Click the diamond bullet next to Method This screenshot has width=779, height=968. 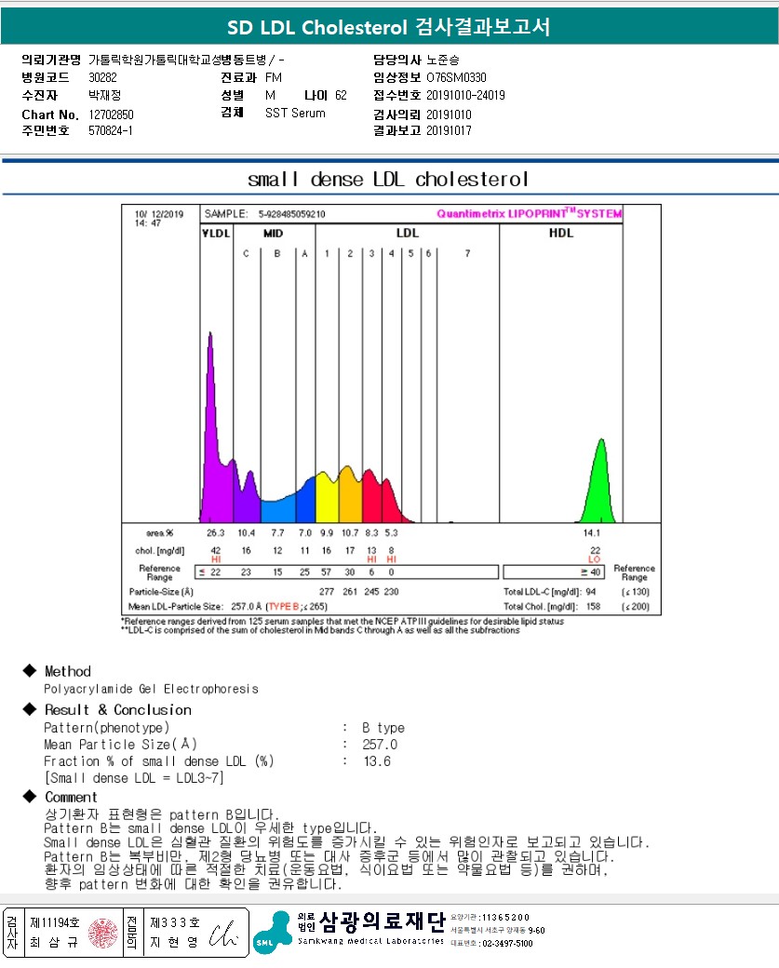pyautogui.click(x=28, y=671)
